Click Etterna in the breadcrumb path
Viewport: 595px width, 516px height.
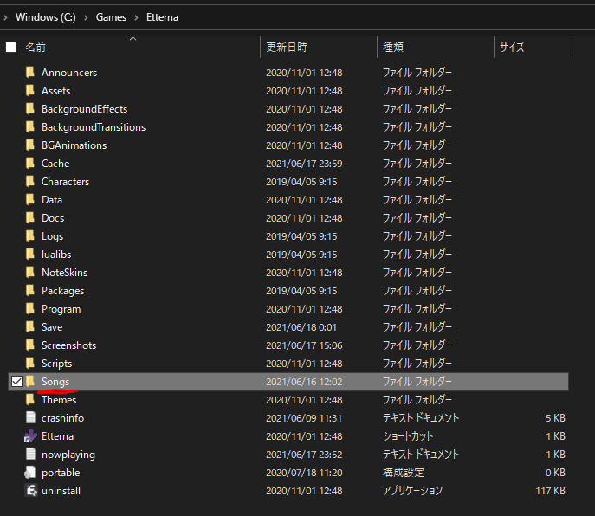click(x=162, y=17)
